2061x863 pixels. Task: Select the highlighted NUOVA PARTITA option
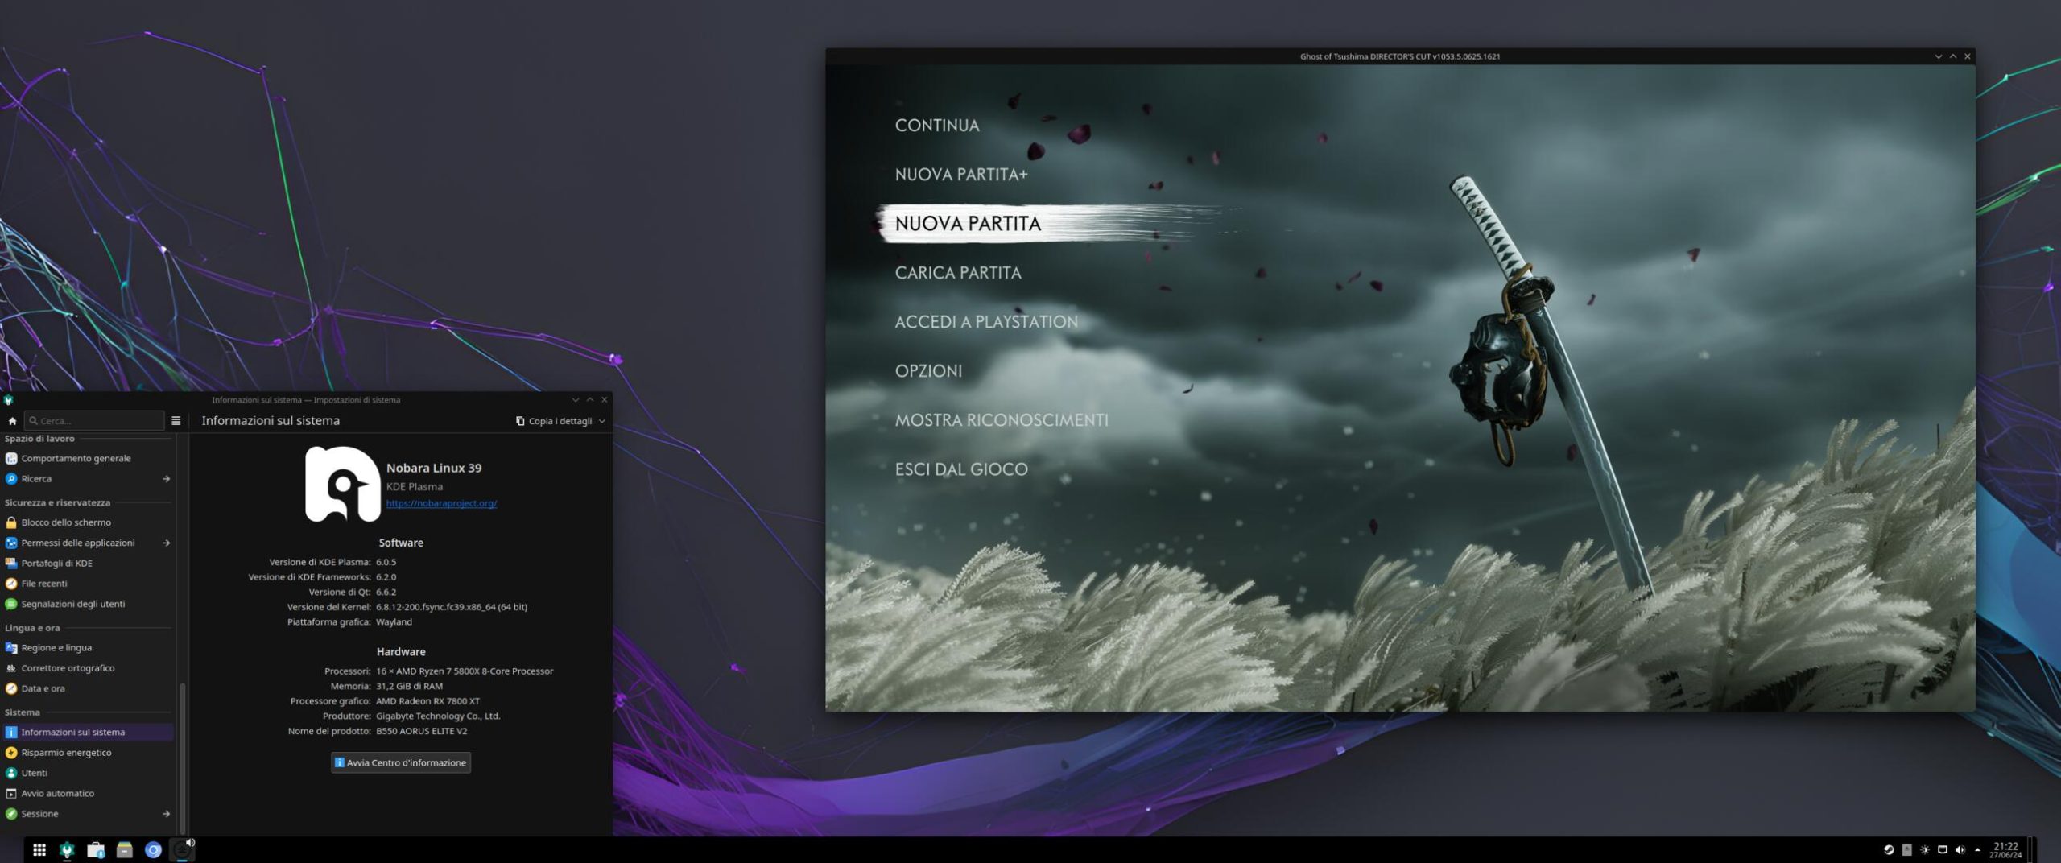(x=969, y=224)
